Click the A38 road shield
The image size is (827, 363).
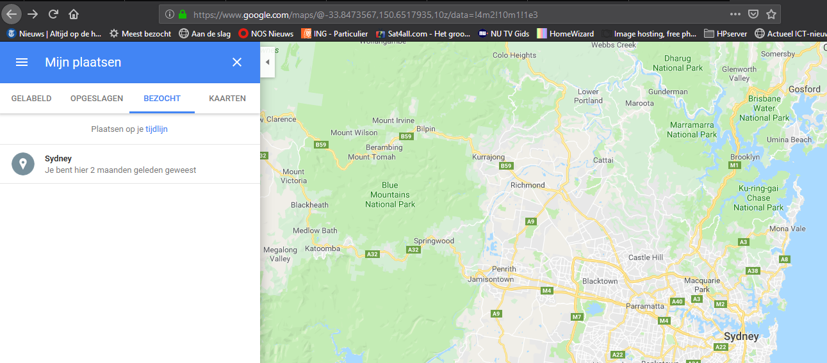tap(753, 271)
